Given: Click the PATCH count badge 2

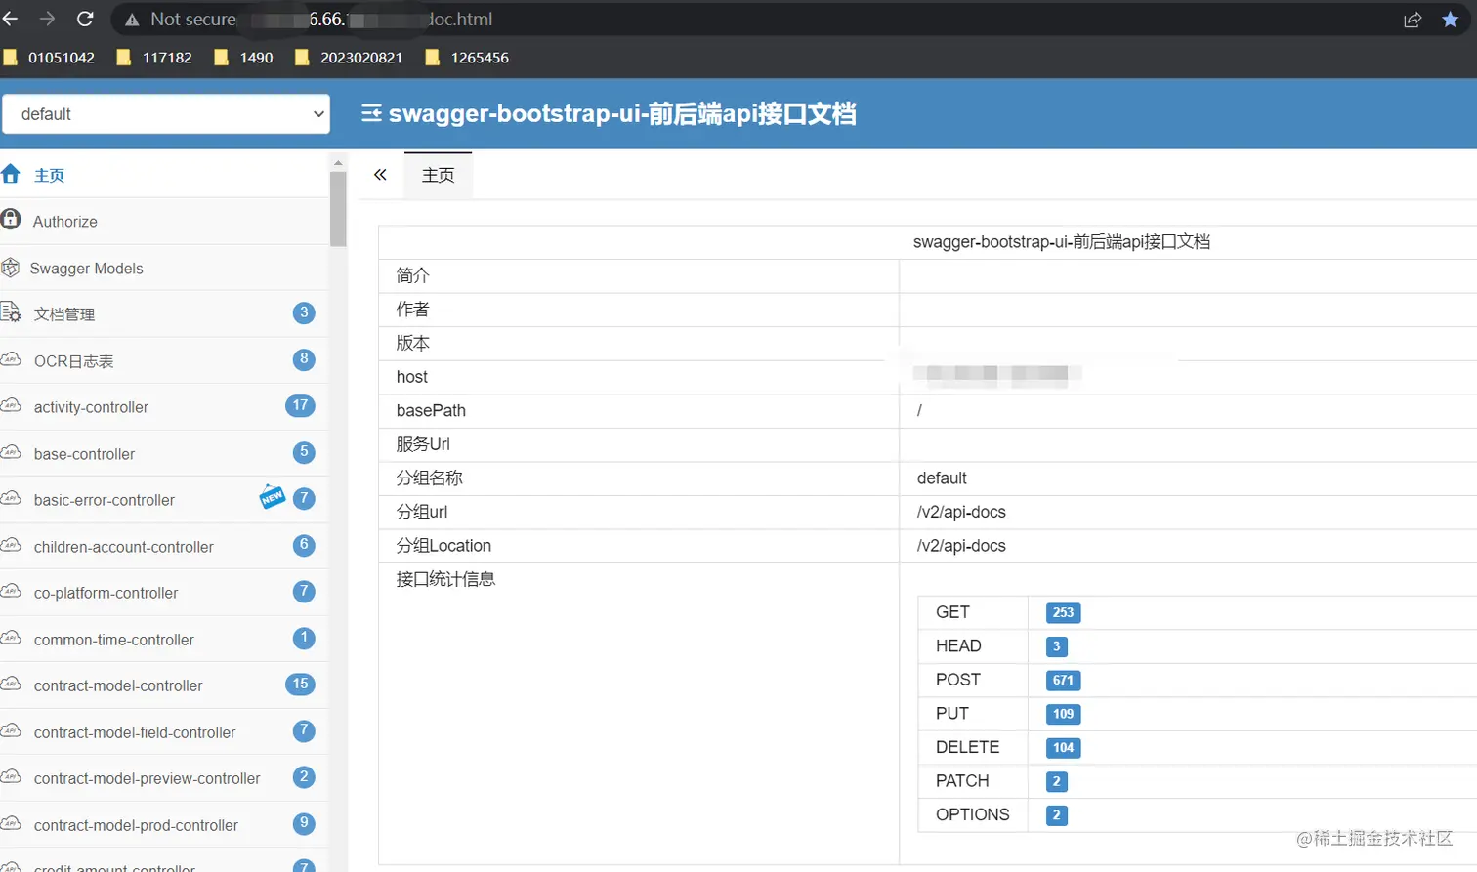Looking at the screenshot, I should [x=1056, y=781].
